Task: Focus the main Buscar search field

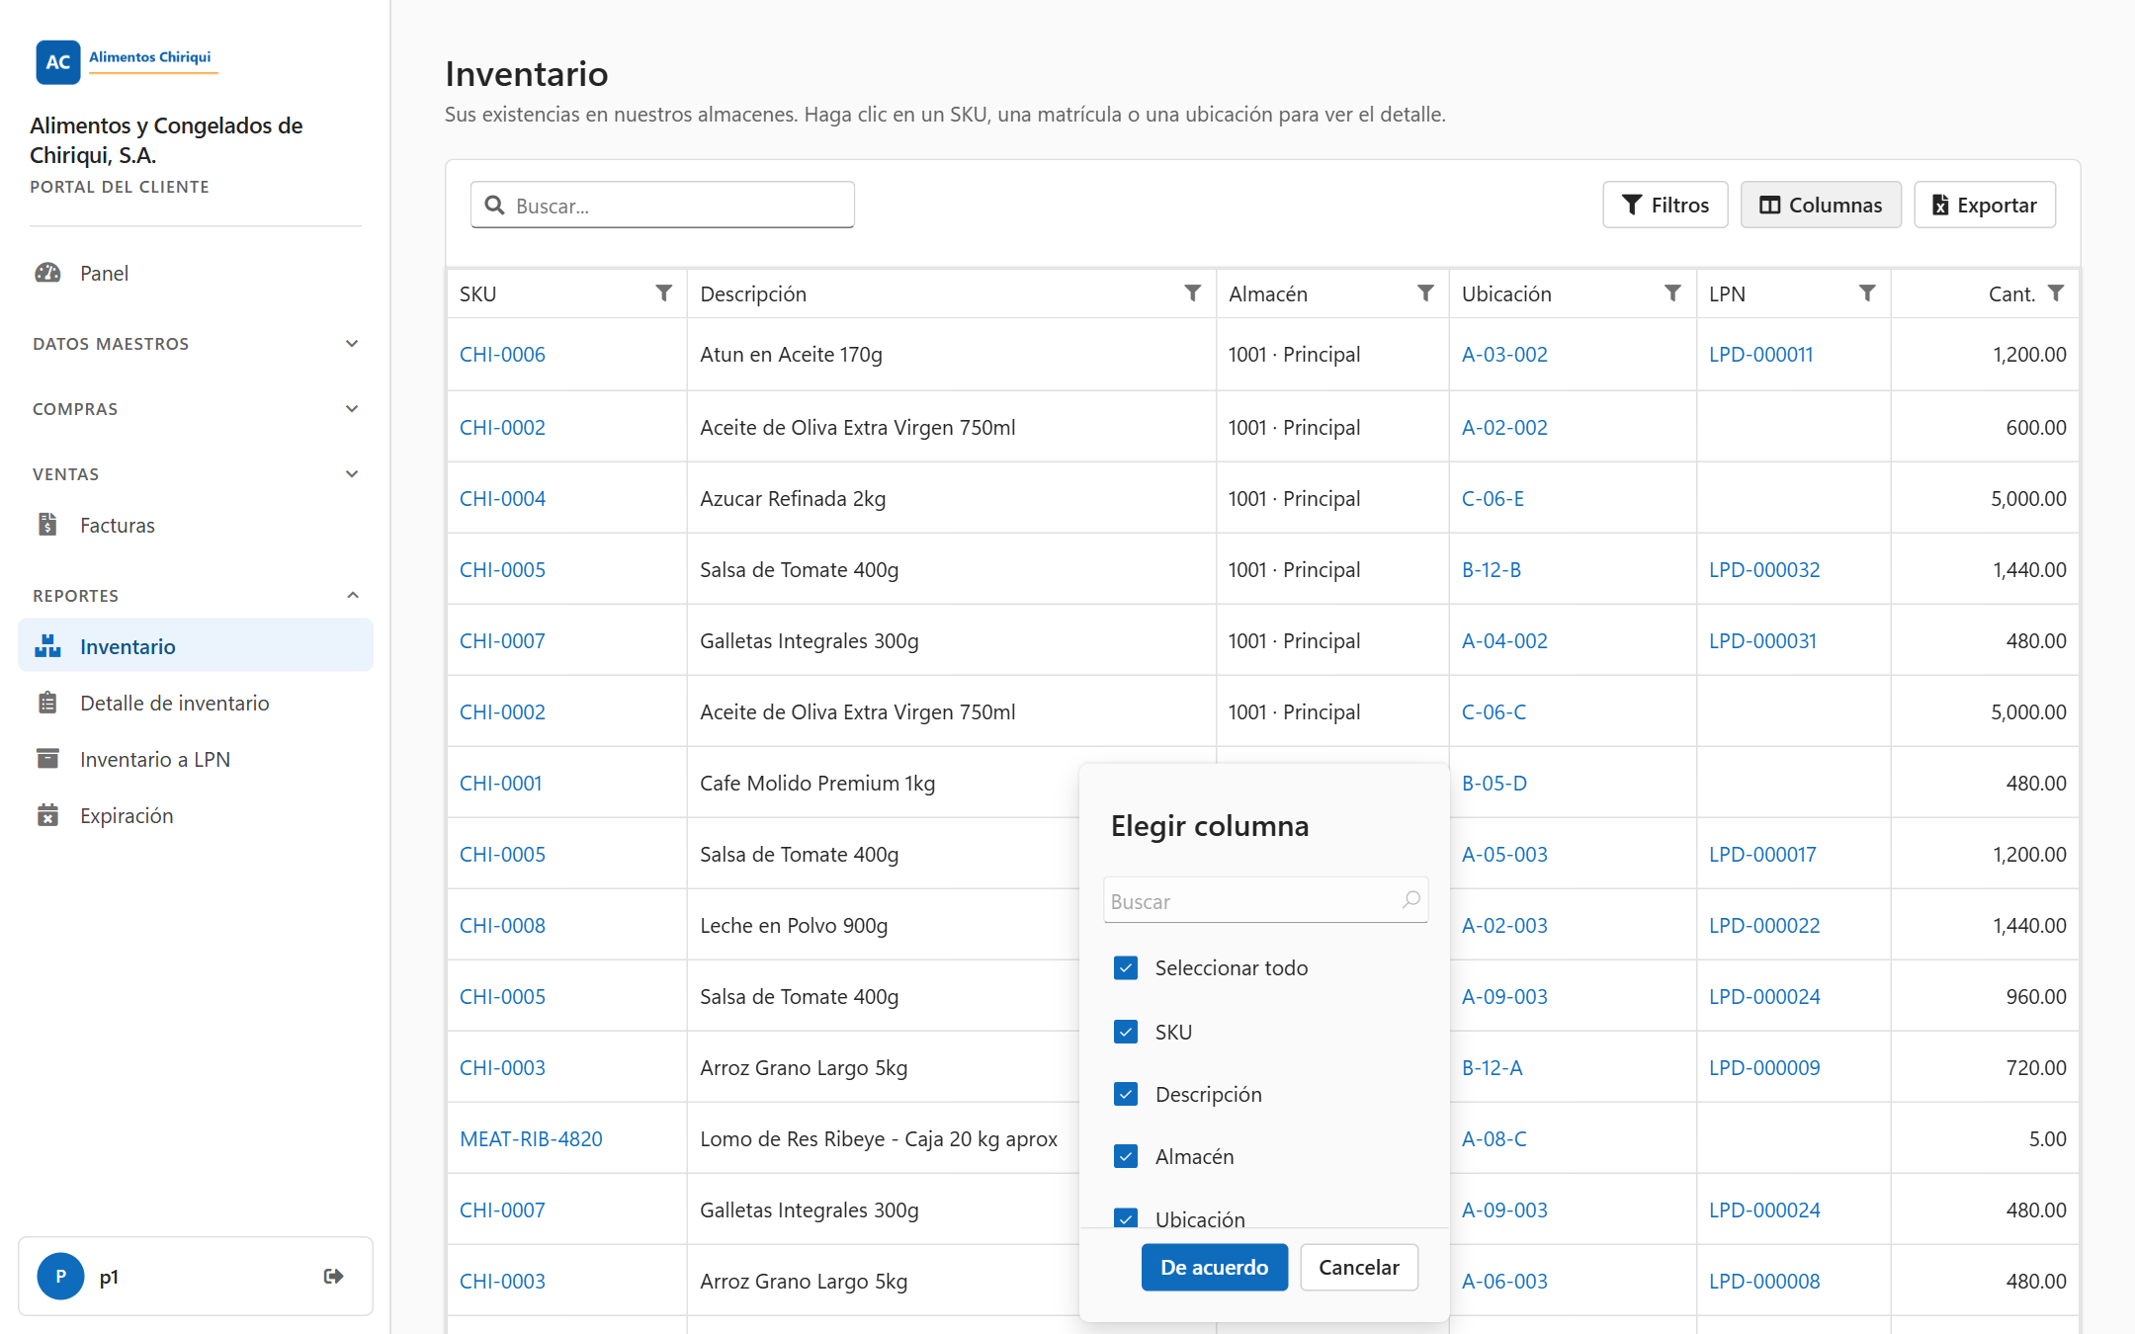Action: coord(662,205)
